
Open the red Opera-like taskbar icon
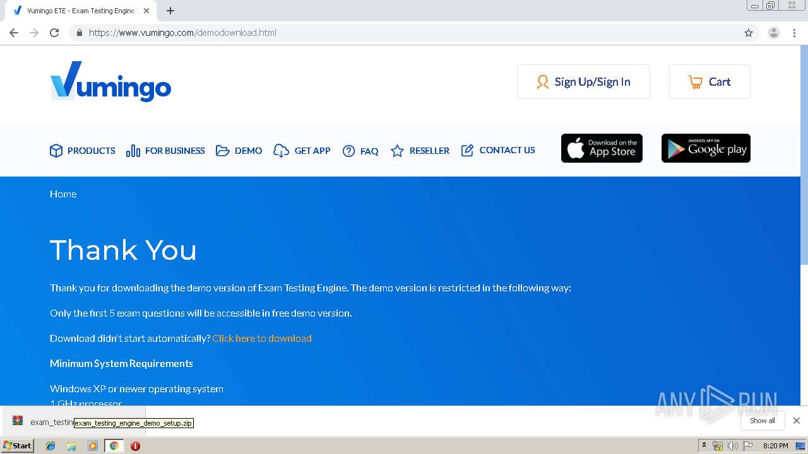(x=135, y=446)
